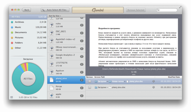
Task: Click the search magnifier icon
Action: (158, 10)
